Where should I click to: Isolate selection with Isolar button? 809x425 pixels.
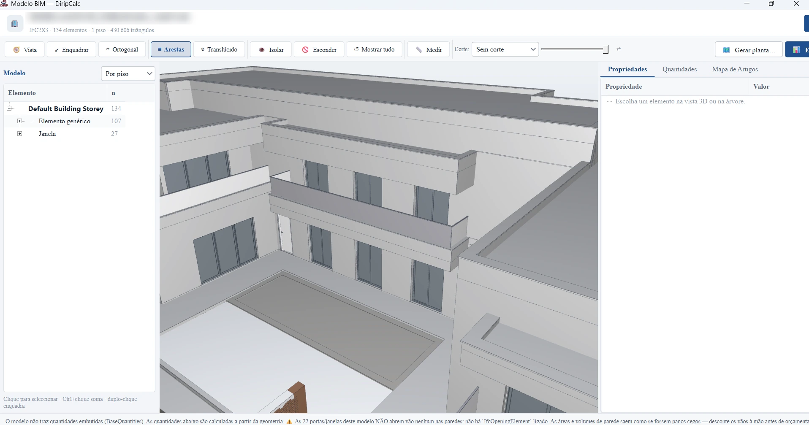[271, 49]
